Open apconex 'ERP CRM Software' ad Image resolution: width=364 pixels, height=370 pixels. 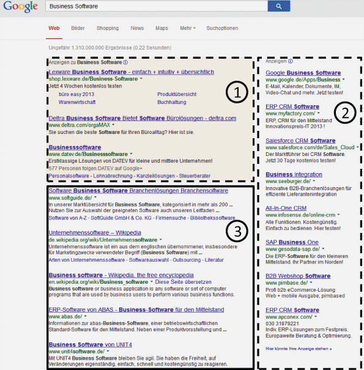292,310
